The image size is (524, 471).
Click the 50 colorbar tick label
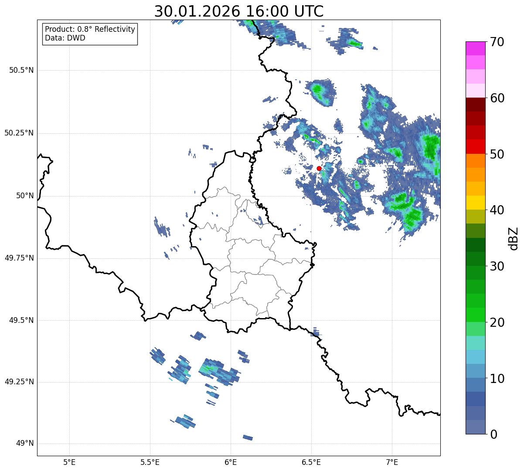tap(498, 154)
